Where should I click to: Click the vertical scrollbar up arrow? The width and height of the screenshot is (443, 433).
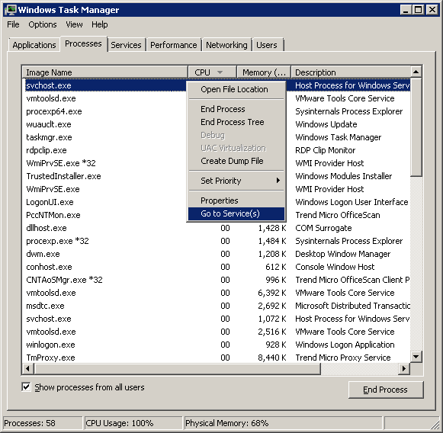pos(416,72)
